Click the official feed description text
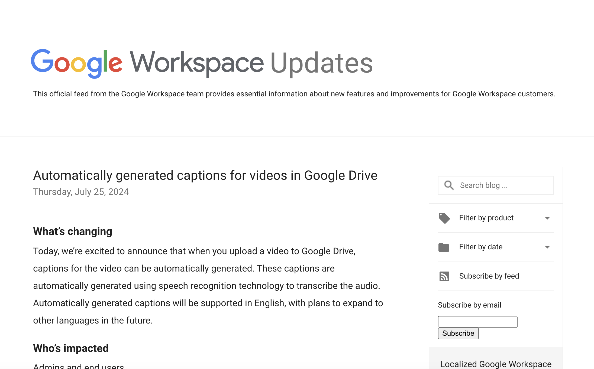Image resolution: width=594 pixels, height=369 pixels. pyautogui.click(x=294, y=94)
